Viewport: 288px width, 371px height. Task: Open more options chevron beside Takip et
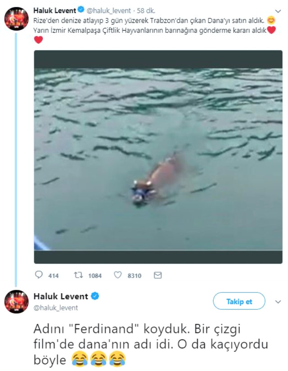[278, 301]
